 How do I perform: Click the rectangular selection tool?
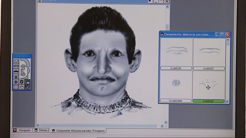pyautogui.click(x=16, y=87)
